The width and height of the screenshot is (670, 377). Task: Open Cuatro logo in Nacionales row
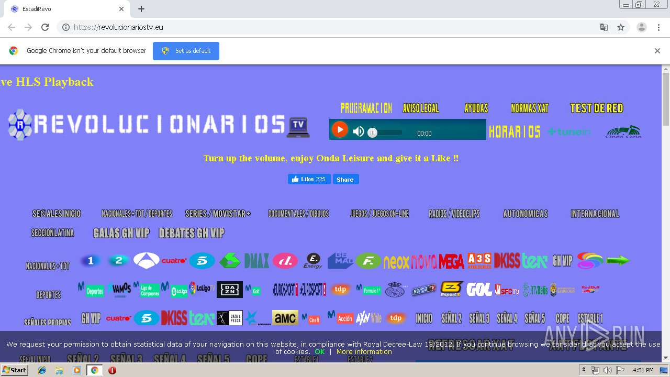[174, 261]
